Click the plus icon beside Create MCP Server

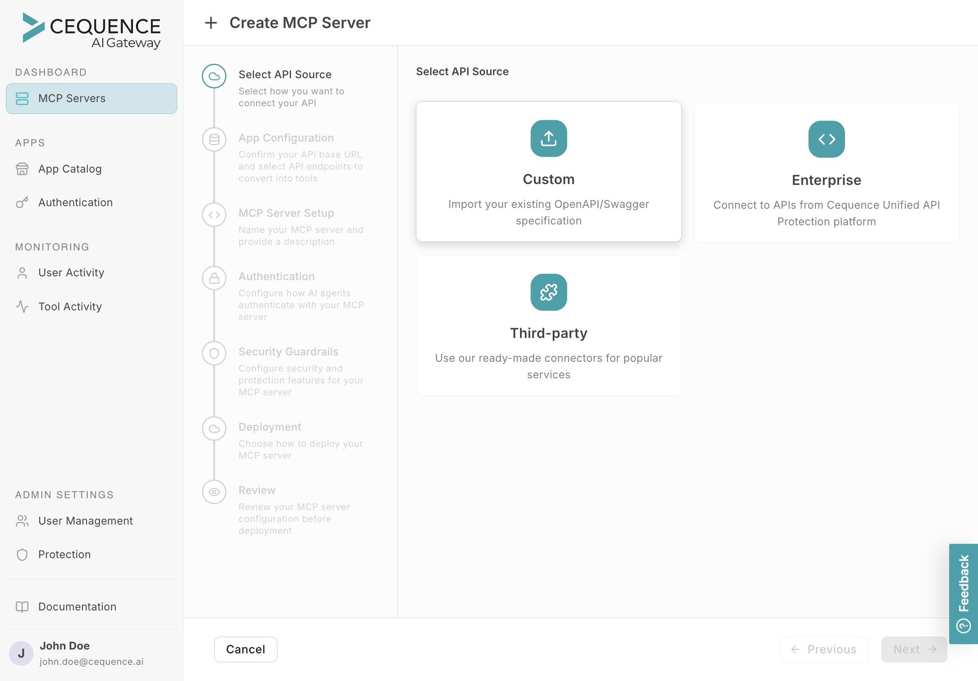(211, 23)
